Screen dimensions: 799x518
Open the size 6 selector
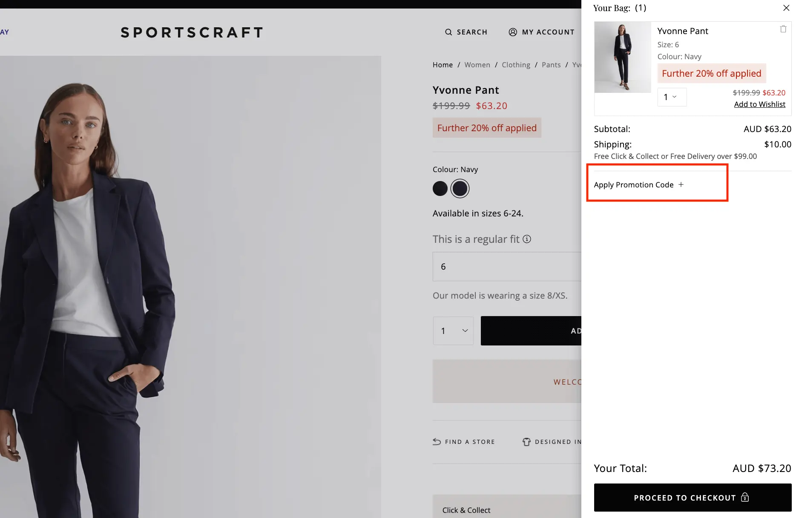coord(507,267)
